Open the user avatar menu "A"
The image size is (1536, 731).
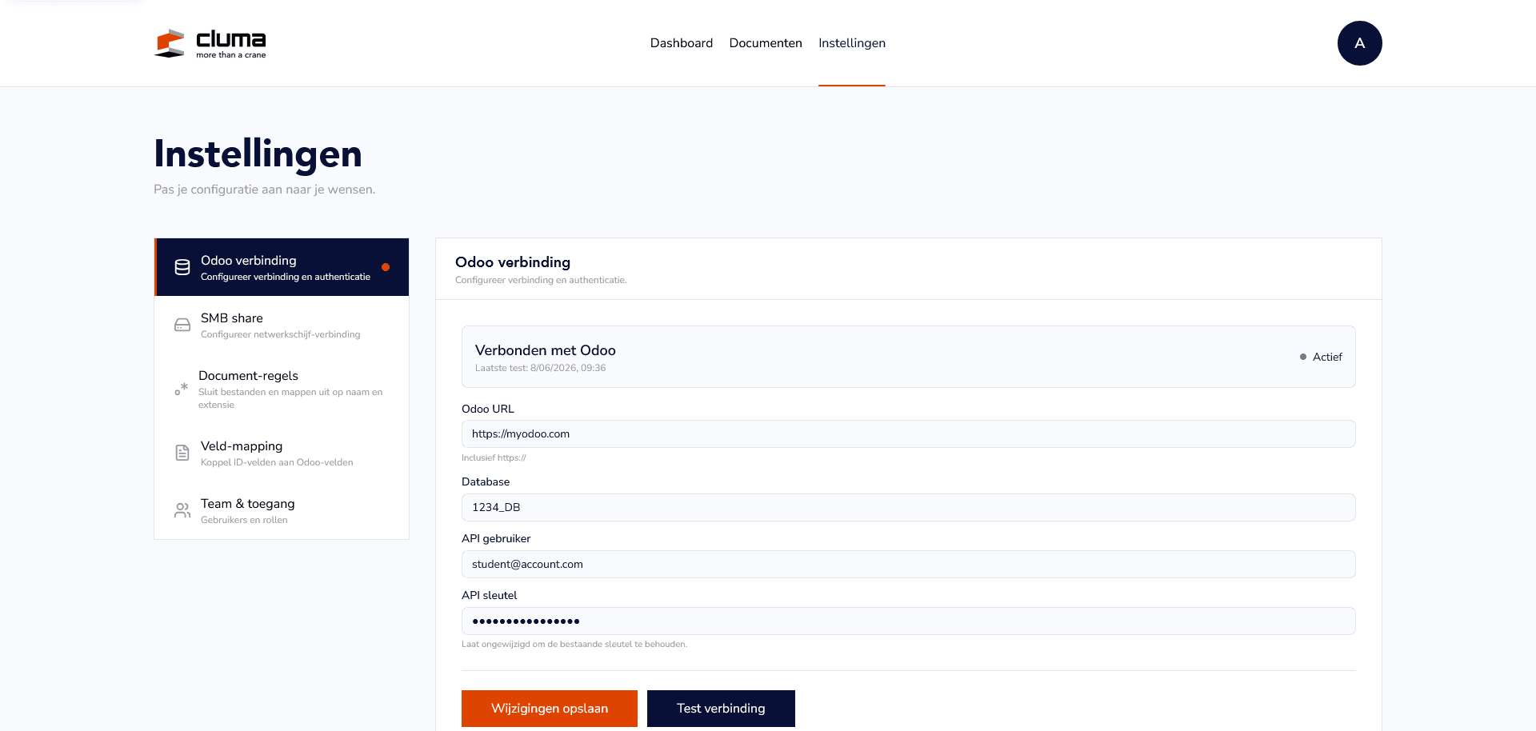[1359, 43]
